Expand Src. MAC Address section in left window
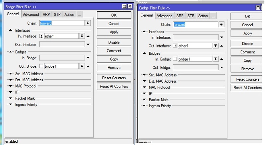Screen dimensions: 266x145 [x=10, y=74]
